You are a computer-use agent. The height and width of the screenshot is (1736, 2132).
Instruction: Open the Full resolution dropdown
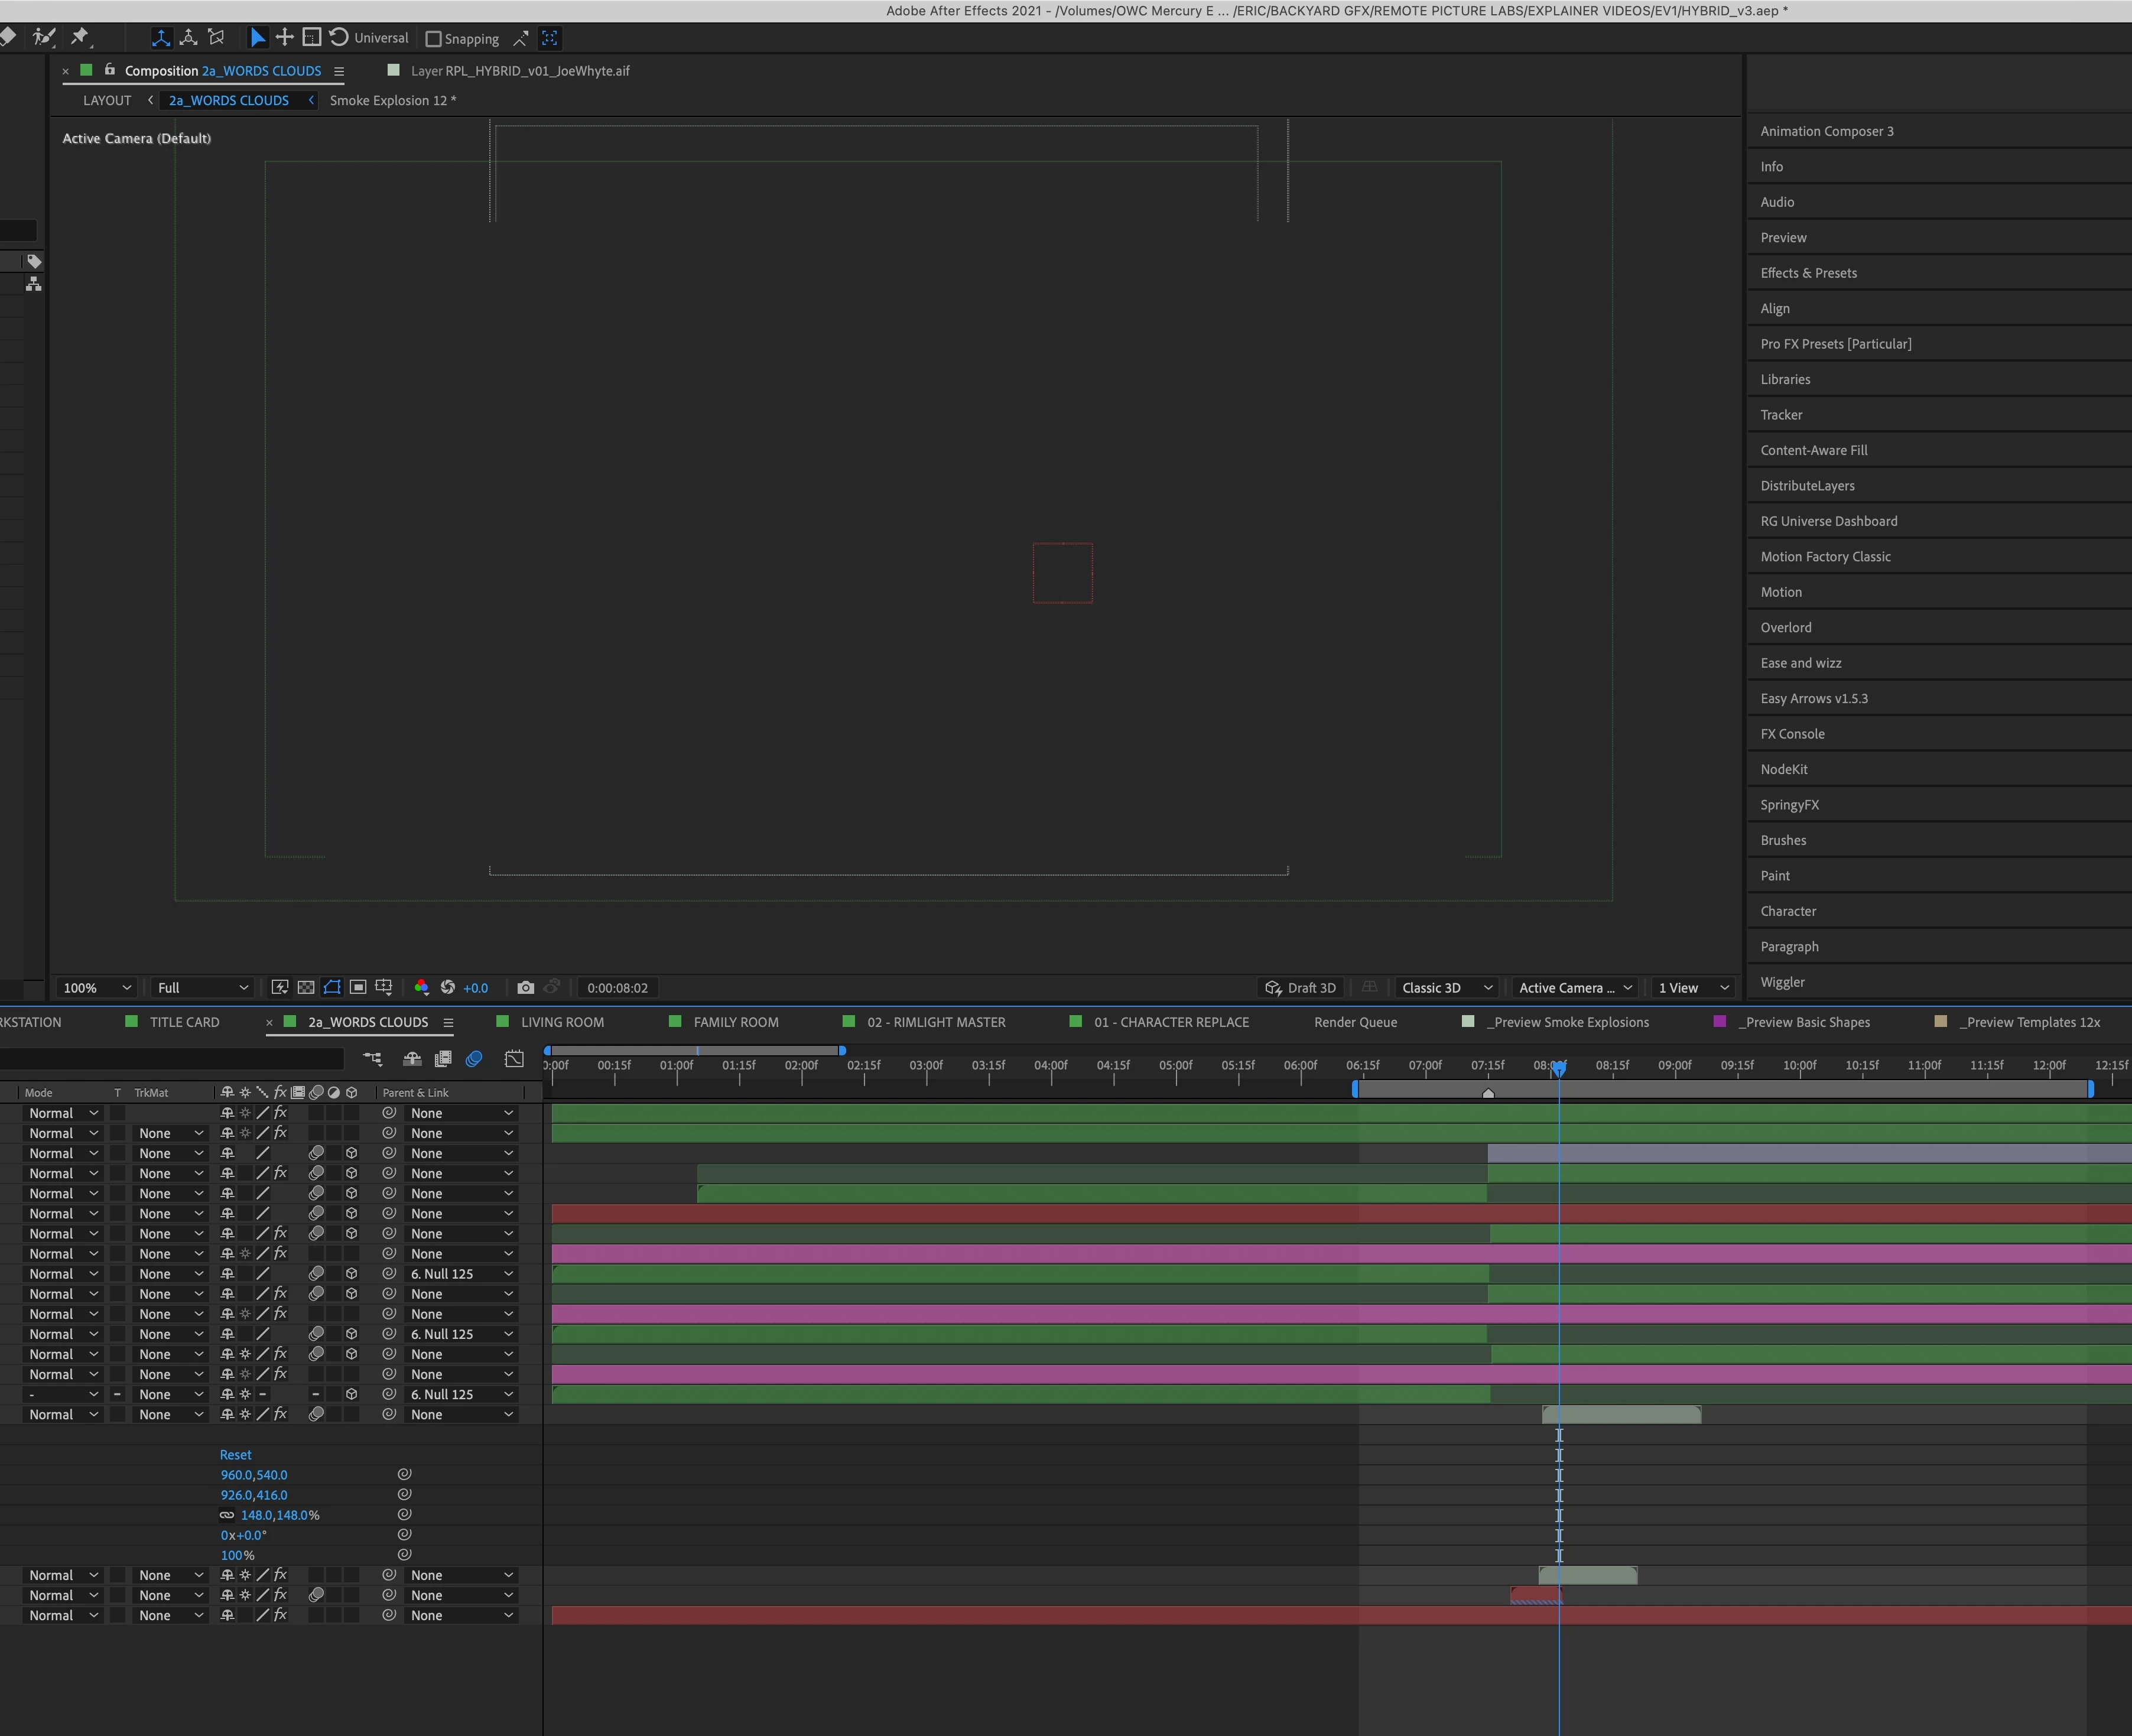tap(202, 987)
